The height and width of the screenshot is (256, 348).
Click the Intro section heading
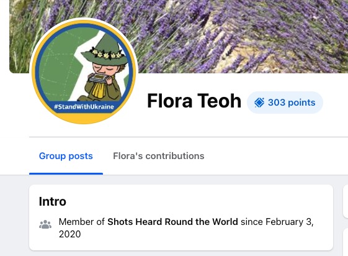click(53, 201)
